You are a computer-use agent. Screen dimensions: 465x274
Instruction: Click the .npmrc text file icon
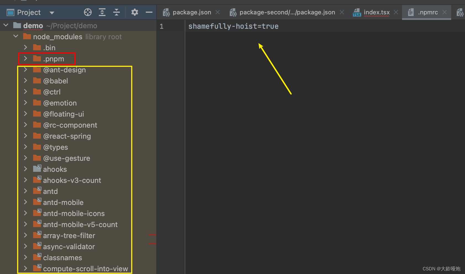point(411,12)
